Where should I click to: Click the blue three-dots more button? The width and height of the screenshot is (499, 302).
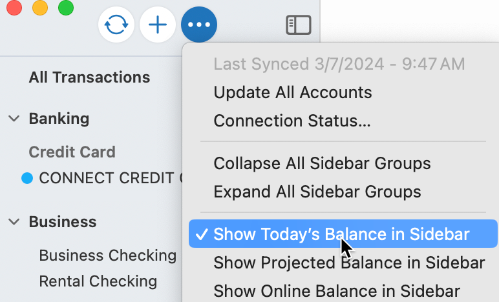coord(199,25)
